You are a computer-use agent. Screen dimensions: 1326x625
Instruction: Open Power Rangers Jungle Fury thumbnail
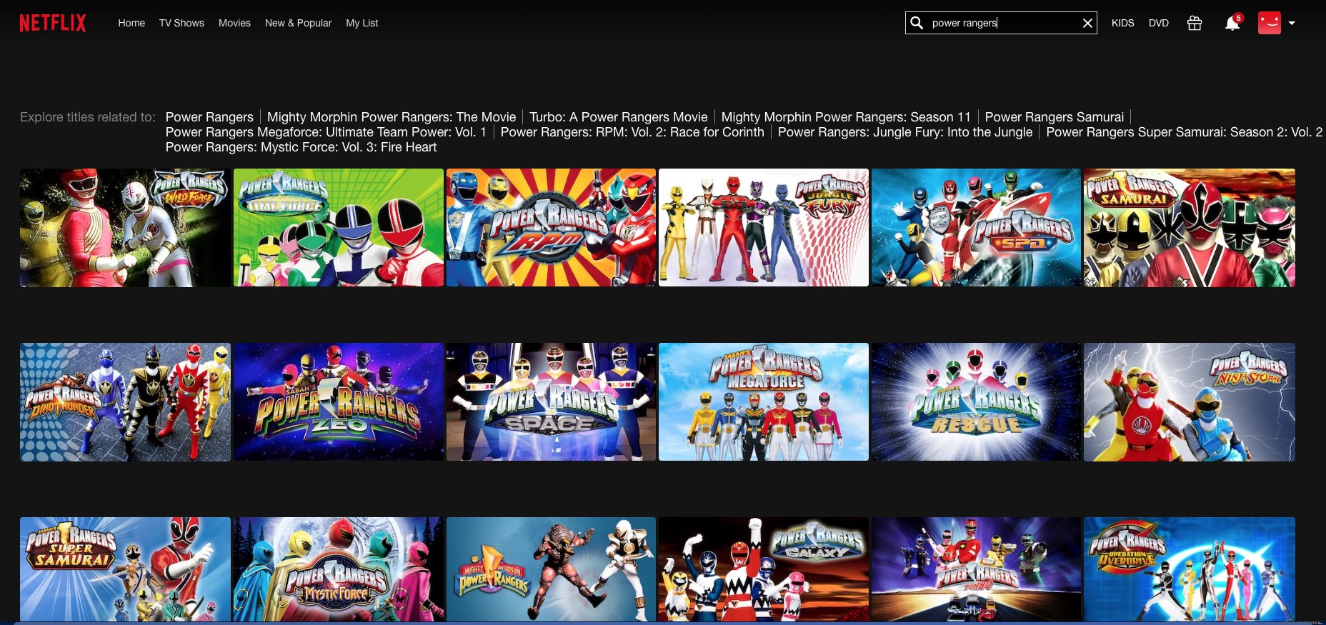(x=764, y=228)
